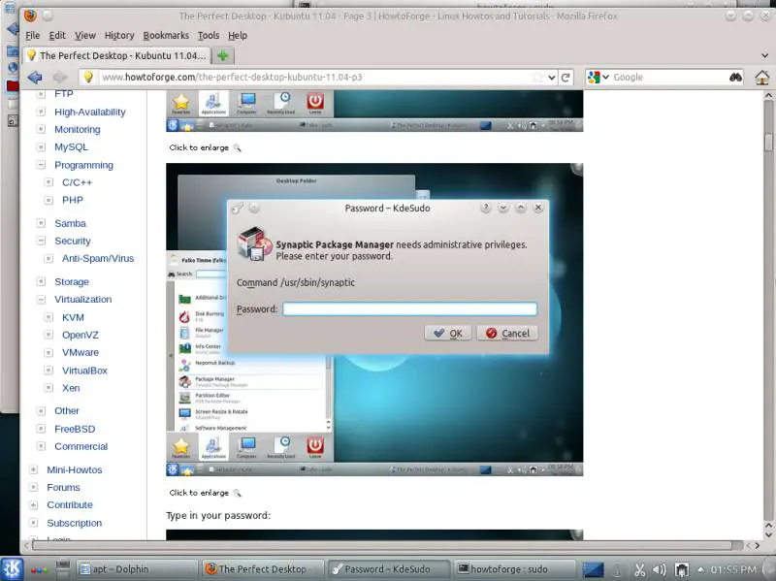Screen dimensions: 776x581
Task: Select The Perfect Desktop - Kubuntu 11.04 tab
Action: tap(116, 55)
